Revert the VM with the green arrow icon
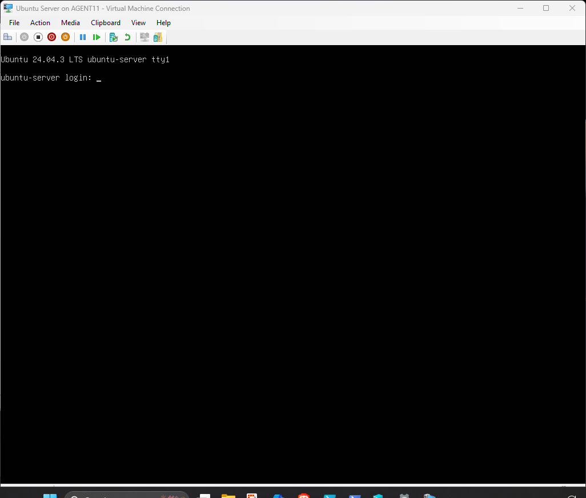 pyautogui.click(x=127, y=37)
